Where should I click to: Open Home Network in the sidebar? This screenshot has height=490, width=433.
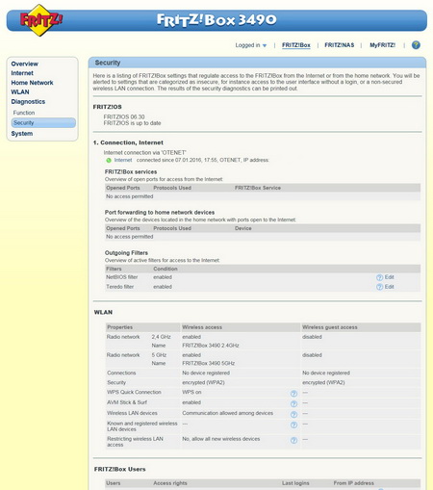click(x=32, y=83)
